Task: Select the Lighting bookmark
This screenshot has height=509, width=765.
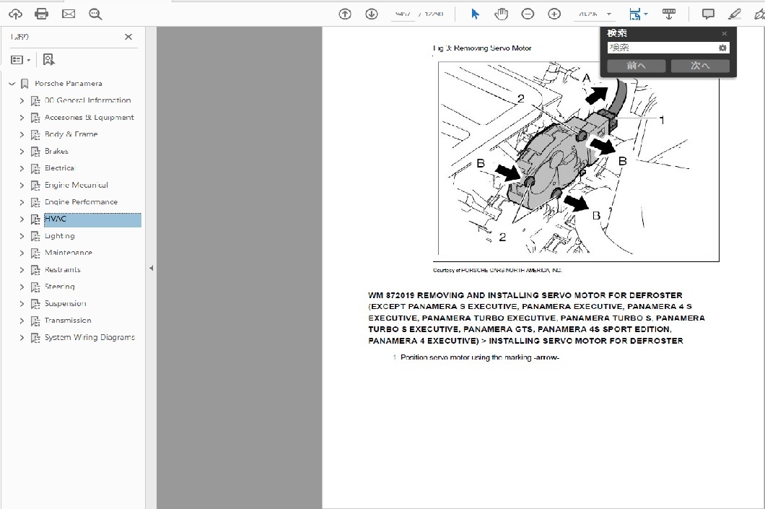Action: [x=59, y=235]
